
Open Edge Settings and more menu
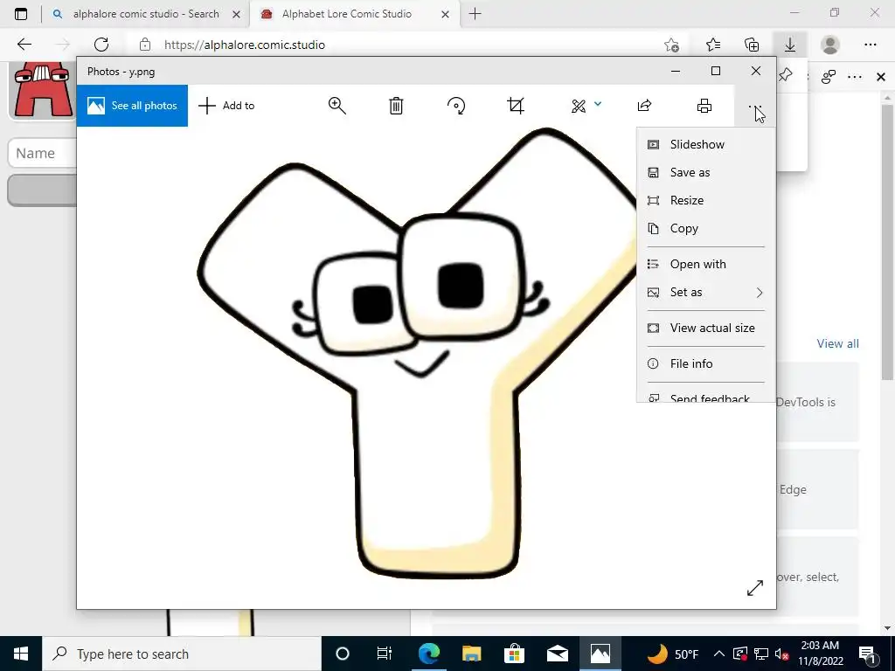click(x=870, y=45)
